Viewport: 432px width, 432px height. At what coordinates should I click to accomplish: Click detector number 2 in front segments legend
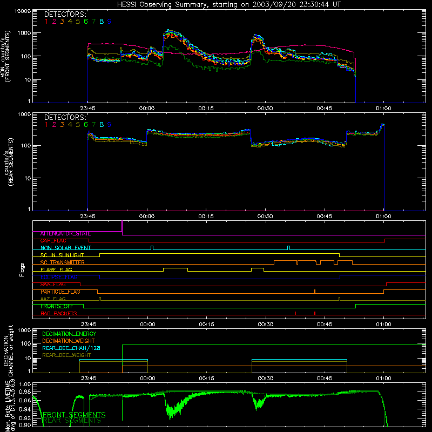click(x=55, y=22)
